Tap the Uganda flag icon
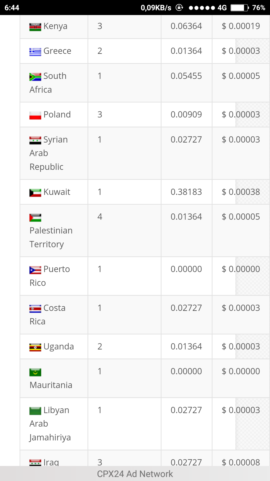 [x=35, y=347]
